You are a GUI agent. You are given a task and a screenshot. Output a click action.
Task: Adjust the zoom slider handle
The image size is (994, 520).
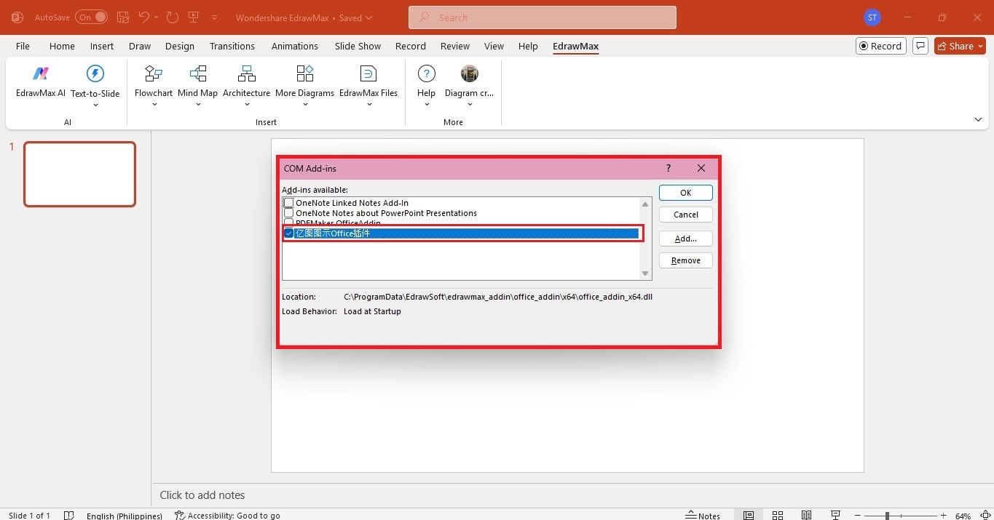click(x=887, y=515)
